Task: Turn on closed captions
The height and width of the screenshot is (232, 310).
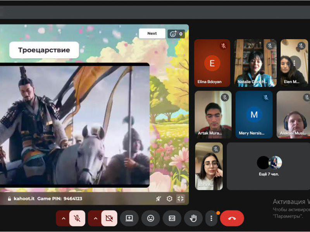Action: tap(172, 218)
